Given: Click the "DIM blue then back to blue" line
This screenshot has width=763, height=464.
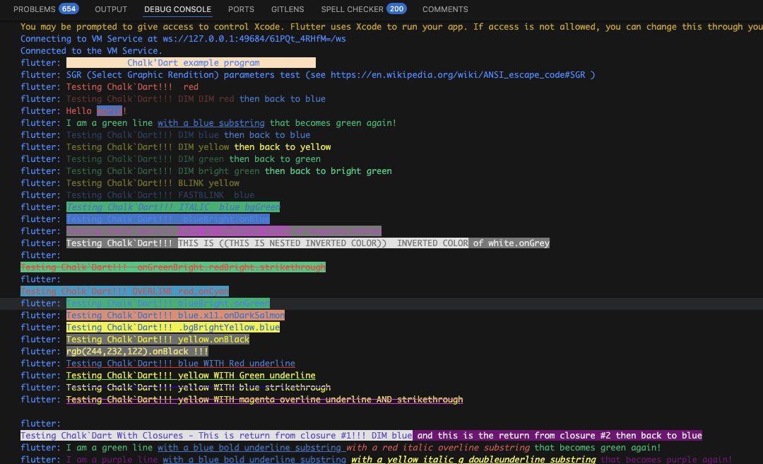Looking at the screenshot, I should 189,135.
